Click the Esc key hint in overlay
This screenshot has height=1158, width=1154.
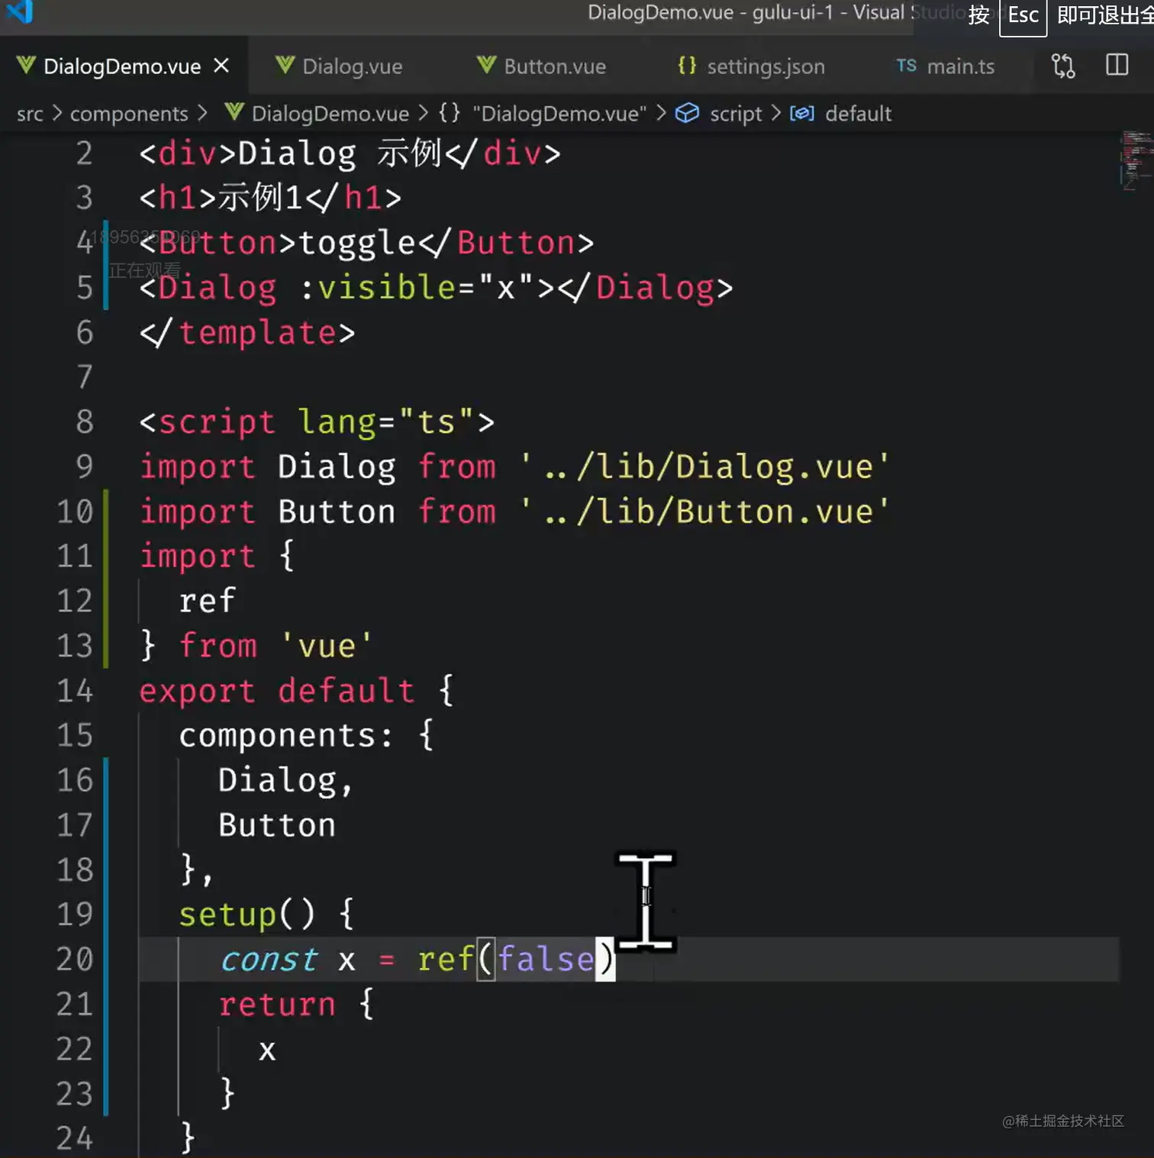pos(1023,15)
